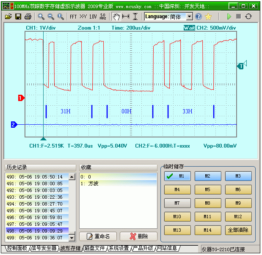The image size is (262, 255).
Task: Switch to X-Y display mode
Action: (x=83, y=16)
